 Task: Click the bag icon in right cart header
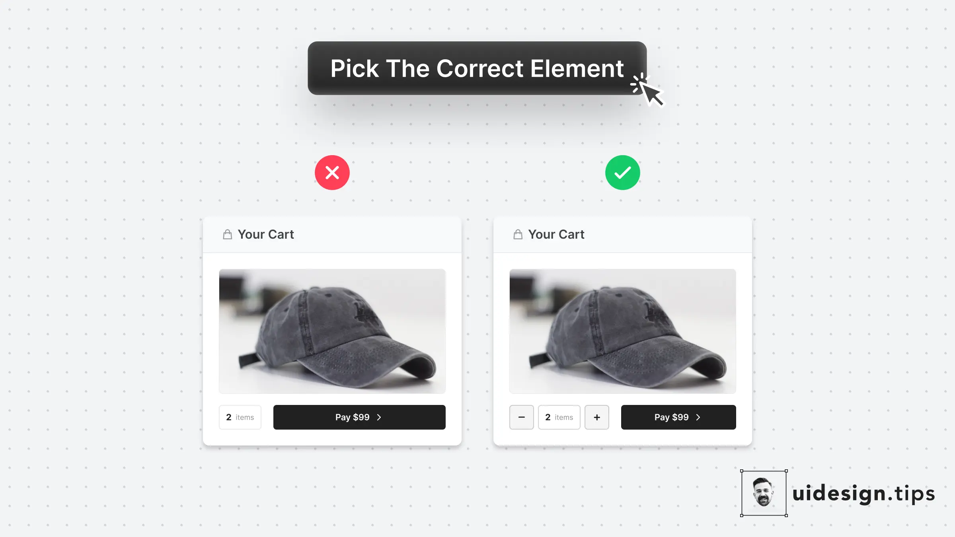(518, 234)
